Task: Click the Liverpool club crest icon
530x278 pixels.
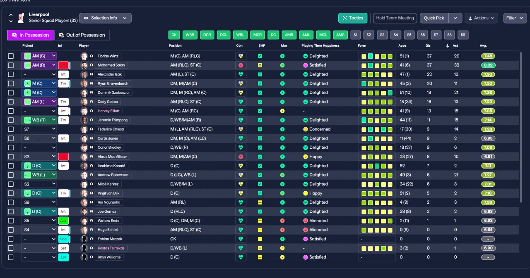Action: (21, 18)
